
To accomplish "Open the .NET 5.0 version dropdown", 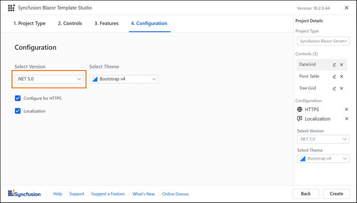I will (x=49, y=79).
